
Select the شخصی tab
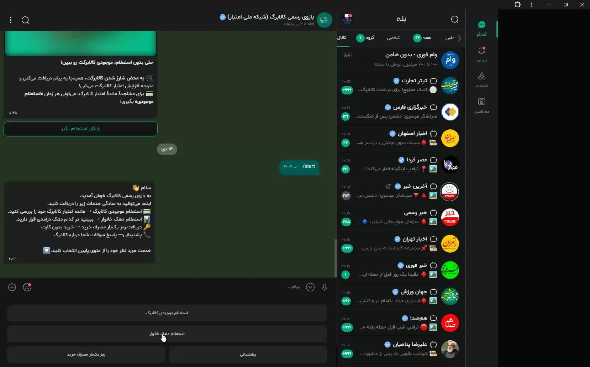[394, 38]
